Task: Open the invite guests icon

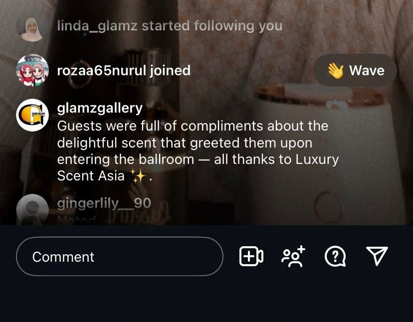Action: coord(293,256)
